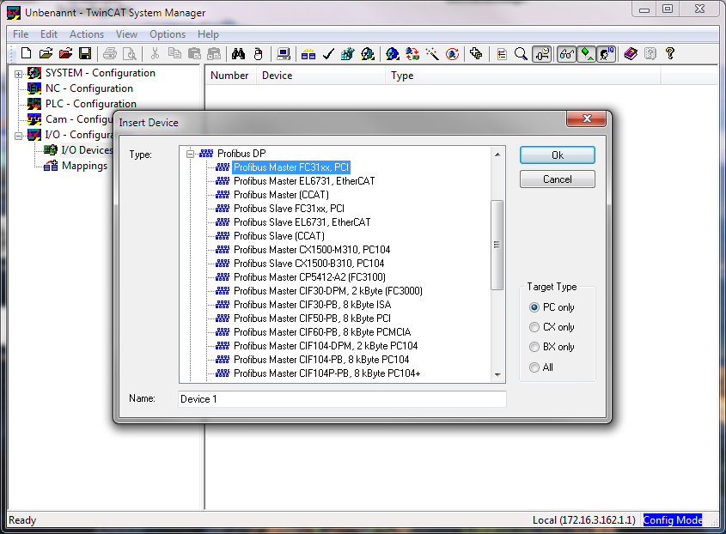Click the eyeglasses Show Online Data icon
This screenshot has height=534, width=726.
point(567,54)
